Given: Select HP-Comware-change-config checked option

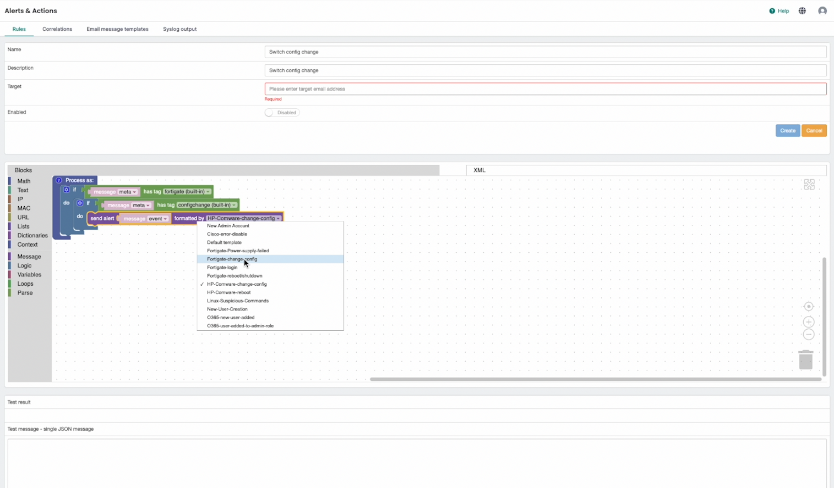Looking at the screenshot, I should point(270,284).
